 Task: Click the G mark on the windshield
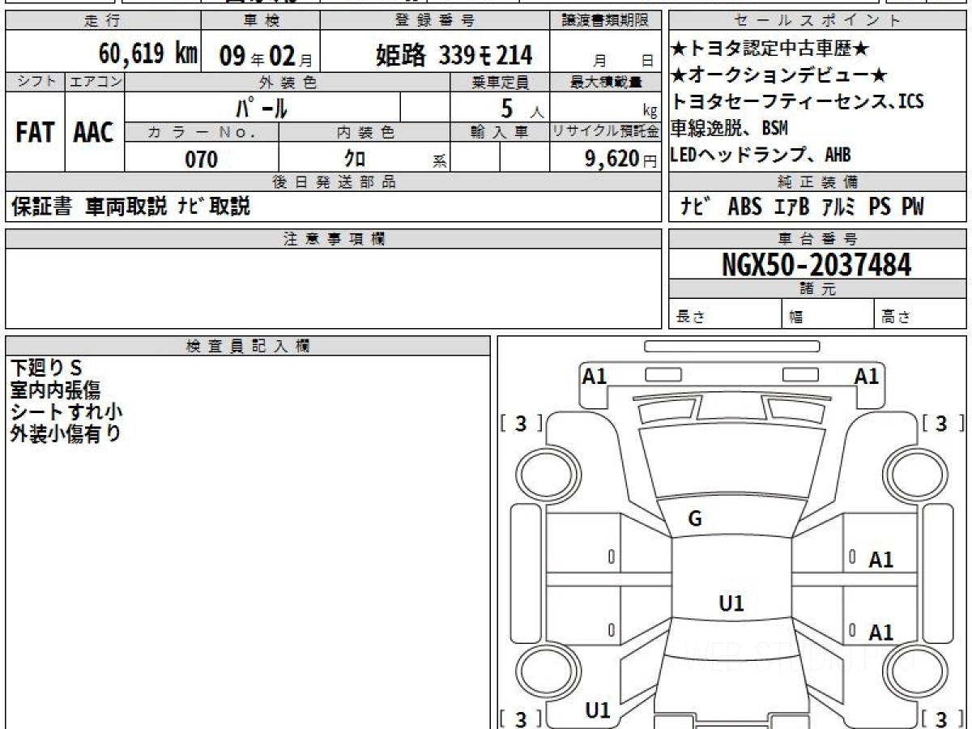click(695, 520)
